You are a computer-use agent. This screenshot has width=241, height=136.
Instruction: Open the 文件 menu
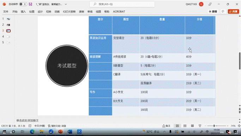coord(6,12)
